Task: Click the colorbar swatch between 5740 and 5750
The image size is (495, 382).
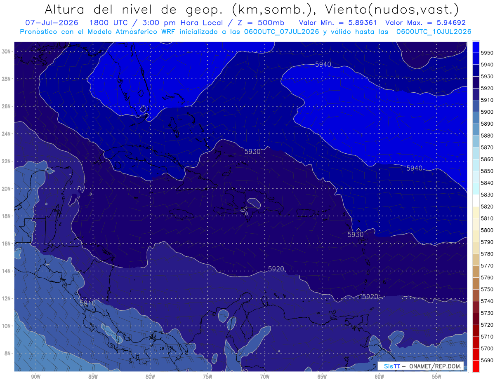Action: pyautogui.click(x=476, y=295)
